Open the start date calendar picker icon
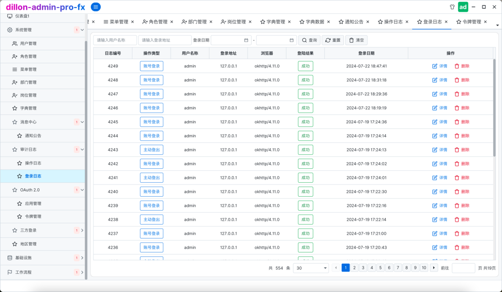Screen dimensions: 502x292 tap(246, 40)
